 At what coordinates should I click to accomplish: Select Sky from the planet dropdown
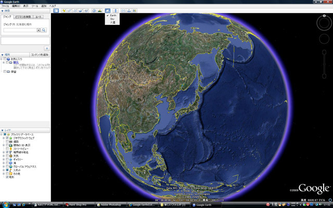(x=112, y=19)
